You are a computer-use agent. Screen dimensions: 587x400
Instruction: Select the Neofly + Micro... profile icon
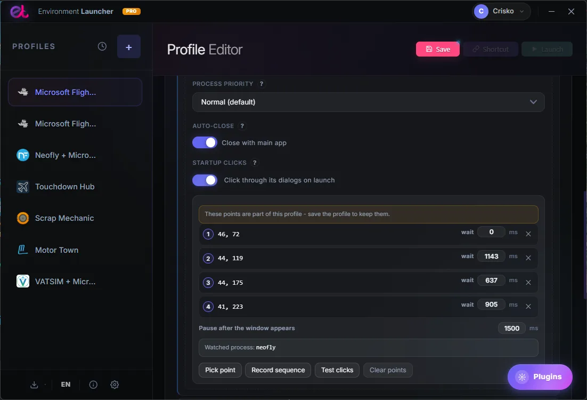click(x=23, y=155)
